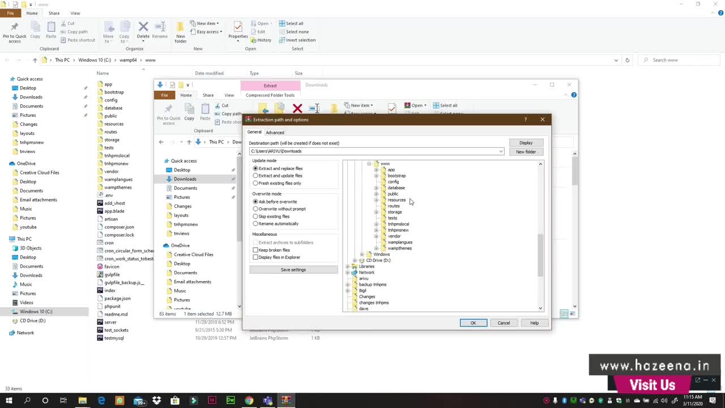Click New folder button in extraction dialog

526,152
